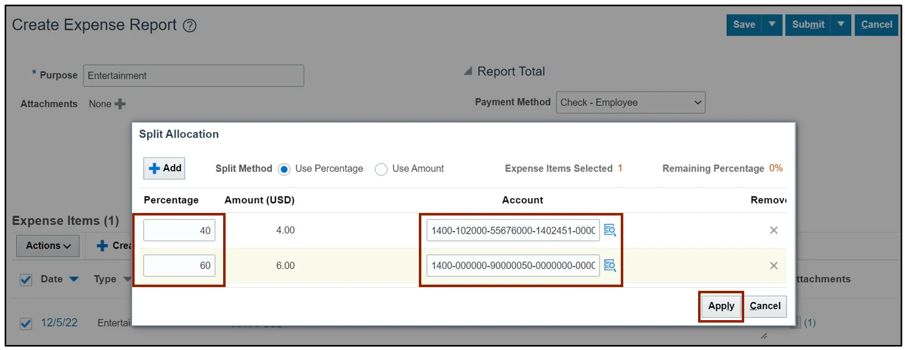The width and height of the screenshot is (905, 350).
Task: Uncheck the 12/5/22 expense item checkbox
Action: coord(26,323)
